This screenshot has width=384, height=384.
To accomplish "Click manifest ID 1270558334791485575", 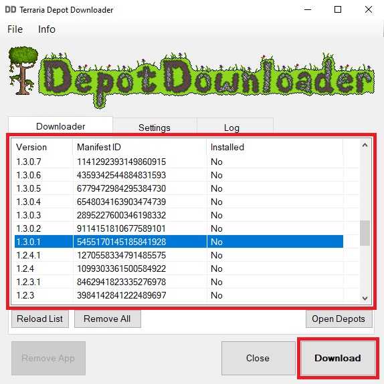I will click(x=122, y=255).
